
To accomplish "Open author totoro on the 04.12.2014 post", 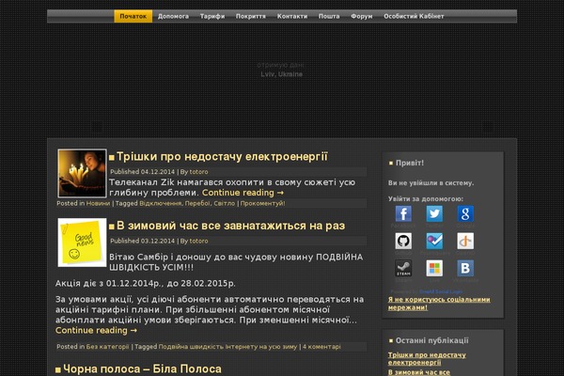I will pos(198,172).
